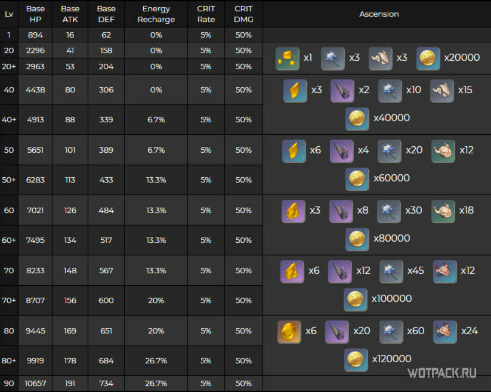Click the CRIT DMG column header
Viewport: 491px width, 392px height.
coord(243,14)
